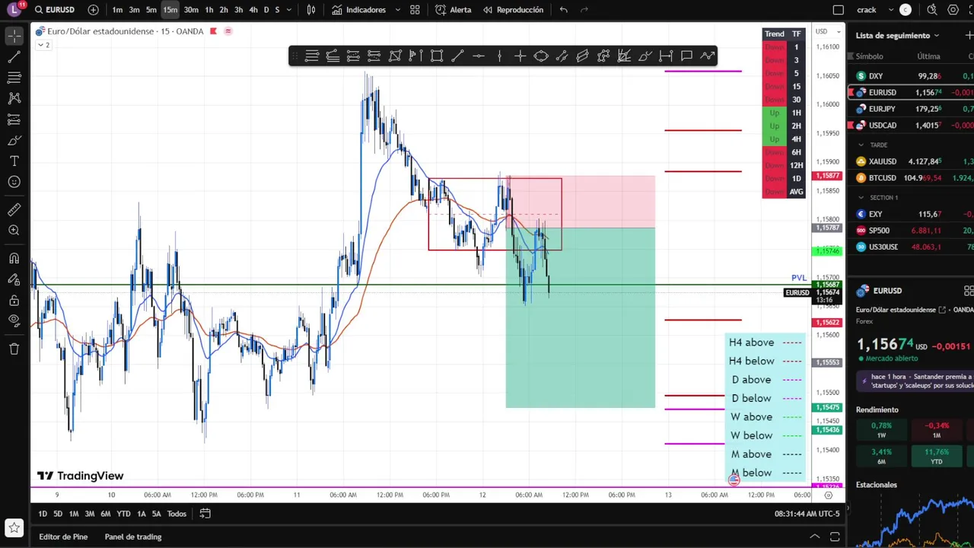Open the emoji and icons tool
This screenshot has height=548, width=974.
coord(14,182)
